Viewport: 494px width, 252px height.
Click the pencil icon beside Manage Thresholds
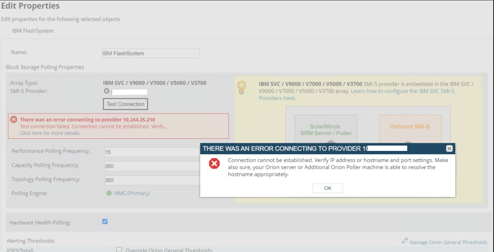[x=405, y=241]
